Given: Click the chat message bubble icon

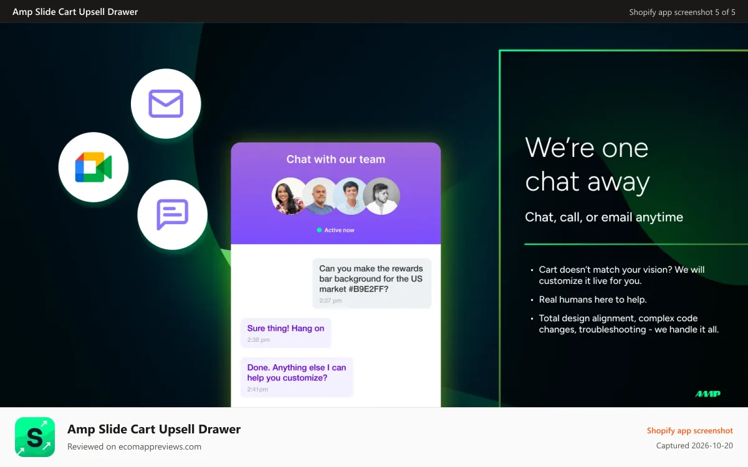Looking at the screenshot, I should coord(172,215).
